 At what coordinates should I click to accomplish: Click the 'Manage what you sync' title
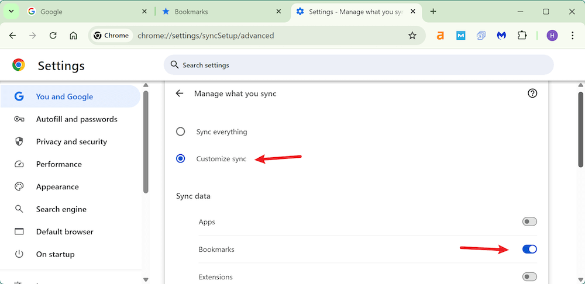(x=235, y=93)
